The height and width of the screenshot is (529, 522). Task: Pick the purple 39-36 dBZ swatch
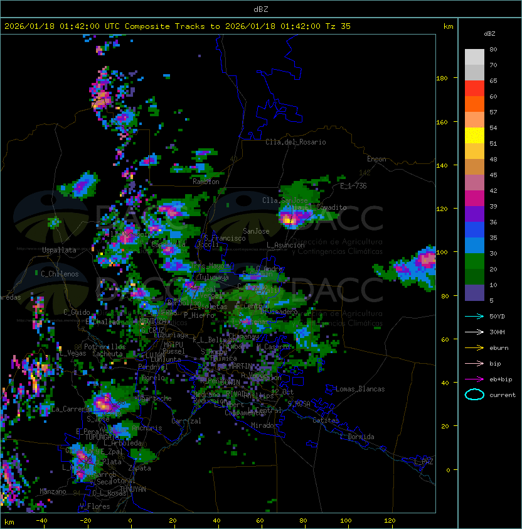coord(474,214)
